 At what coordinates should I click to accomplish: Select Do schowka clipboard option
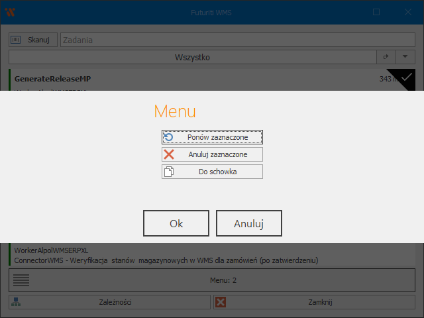[x=212, y=172]
